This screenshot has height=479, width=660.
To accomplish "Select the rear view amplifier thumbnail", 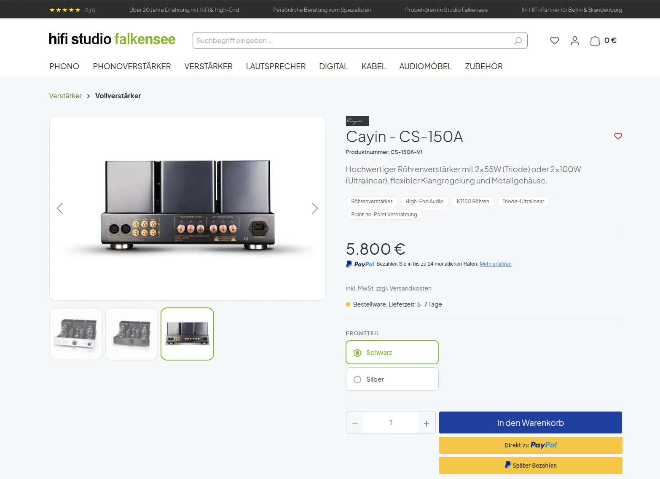I will pyautogui.click(x=188, y=334).
